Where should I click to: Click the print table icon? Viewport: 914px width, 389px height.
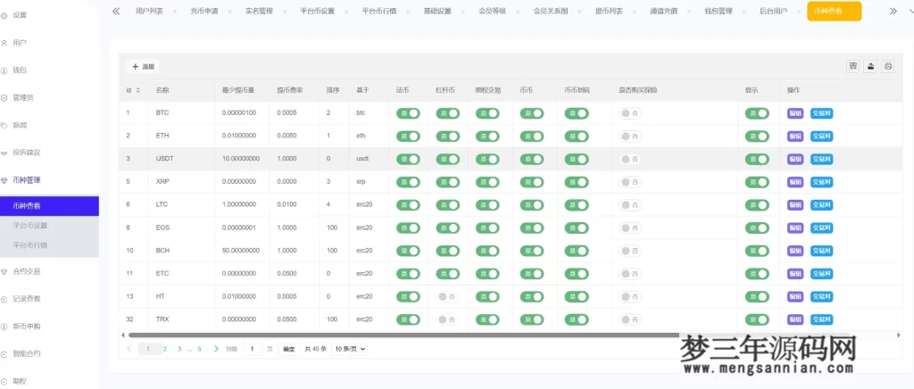tap(888, 66)
